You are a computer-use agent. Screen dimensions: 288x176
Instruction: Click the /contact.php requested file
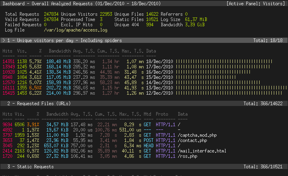point(192,140)
